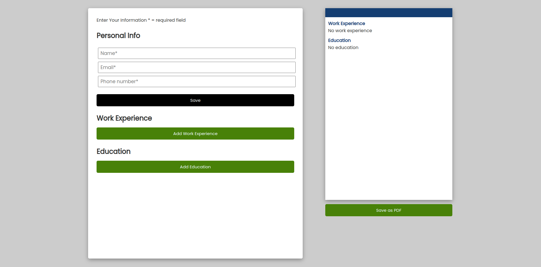
Task: Click the Name input field
Action: [x=197, y=53]
